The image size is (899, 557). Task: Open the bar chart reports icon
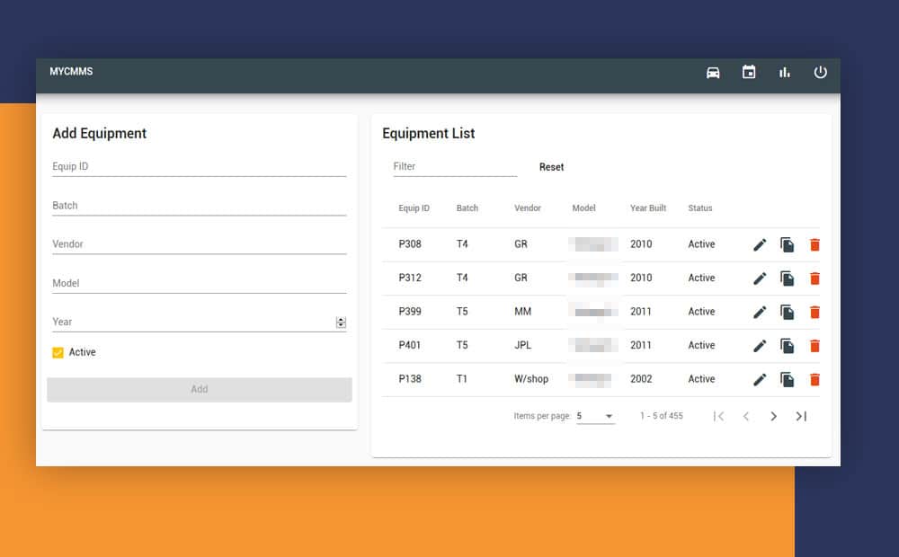(x=784, y=72)
